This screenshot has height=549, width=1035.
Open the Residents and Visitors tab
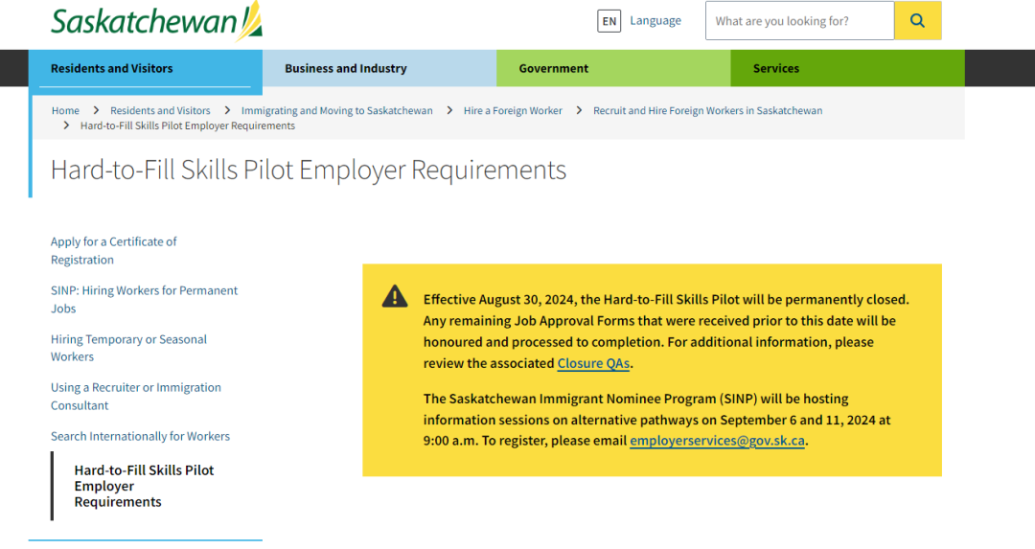[112, 68]
